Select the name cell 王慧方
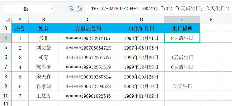The height and width of the screenshot is (106, 232). point(44,96)
